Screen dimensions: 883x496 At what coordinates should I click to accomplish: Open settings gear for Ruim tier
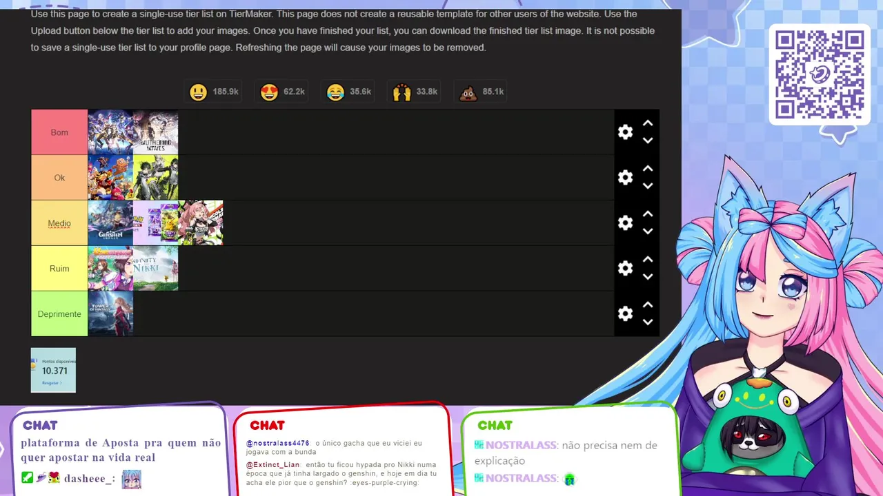pyautogui.click(x=625, y=269)
